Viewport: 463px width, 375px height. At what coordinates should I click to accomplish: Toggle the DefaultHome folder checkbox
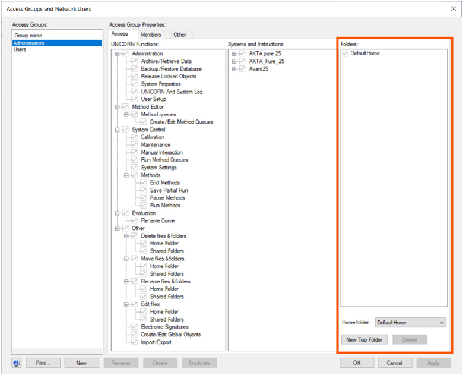tap(345, 53)
